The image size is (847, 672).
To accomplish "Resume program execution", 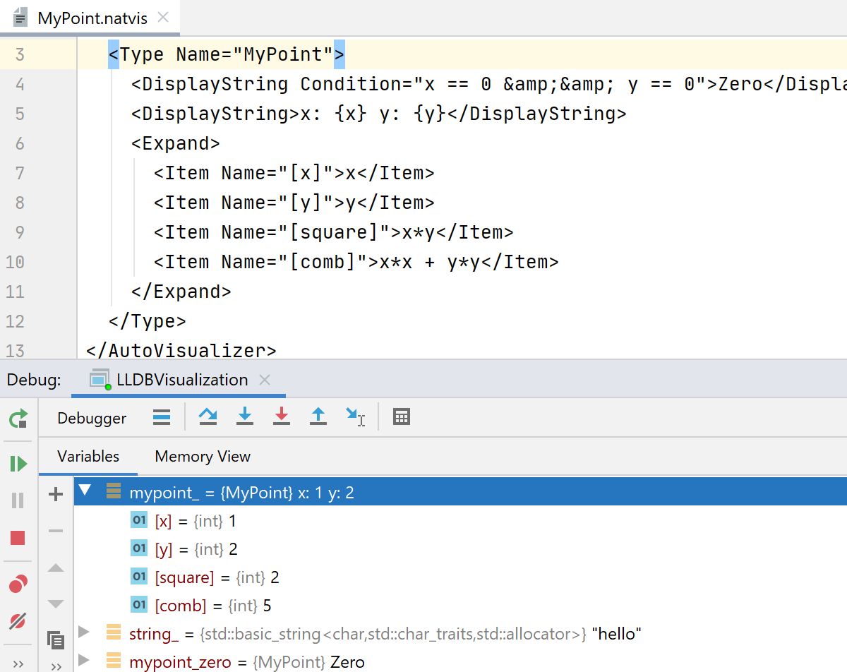I will pos(18,464).
